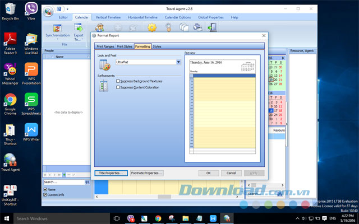Launch Viber from the desktop icon
Viewport: 359px width, 224px height.
point(31,10)
